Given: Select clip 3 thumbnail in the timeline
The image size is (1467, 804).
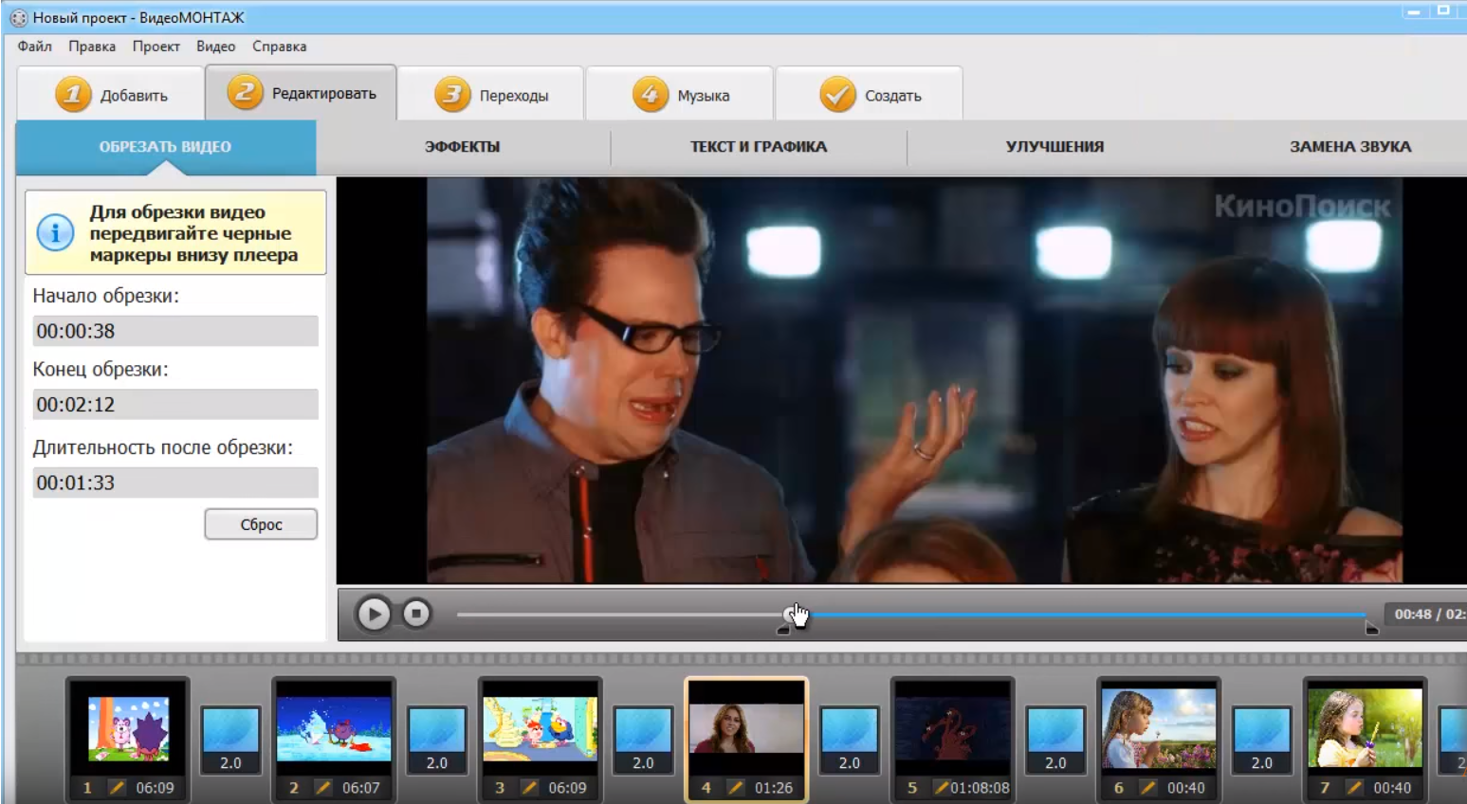Looking at the screenshot, I should [x=541, y=729].
